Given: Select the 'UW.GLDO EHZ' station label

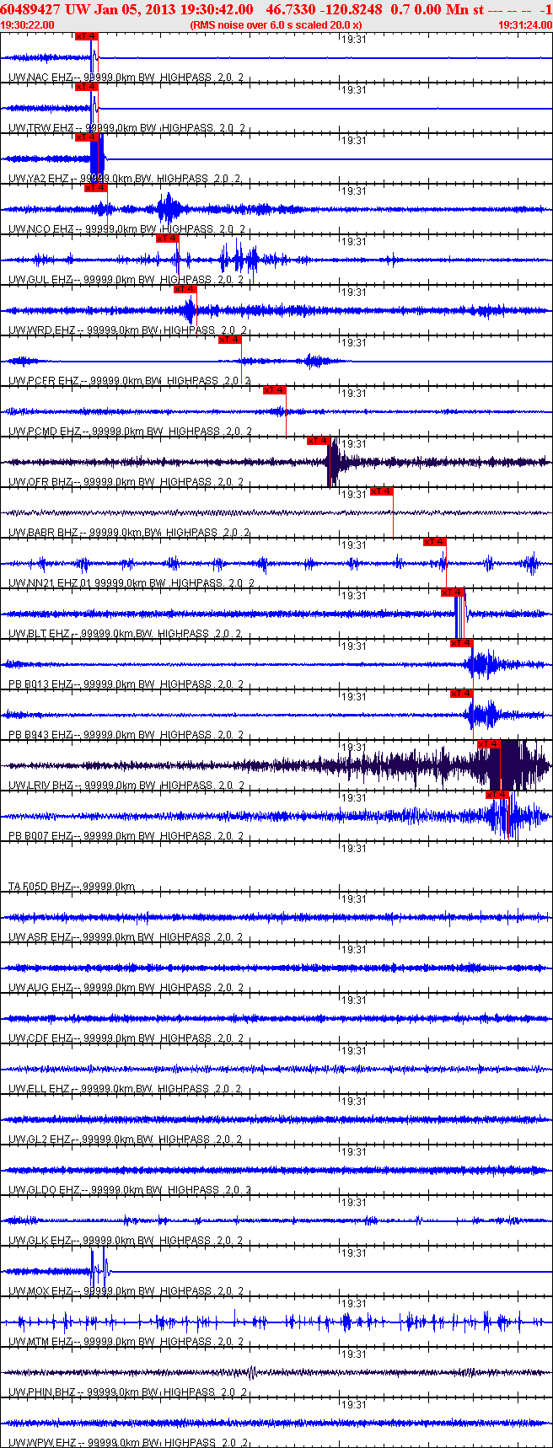Looking at the screenshot, I should (44, 1190).
